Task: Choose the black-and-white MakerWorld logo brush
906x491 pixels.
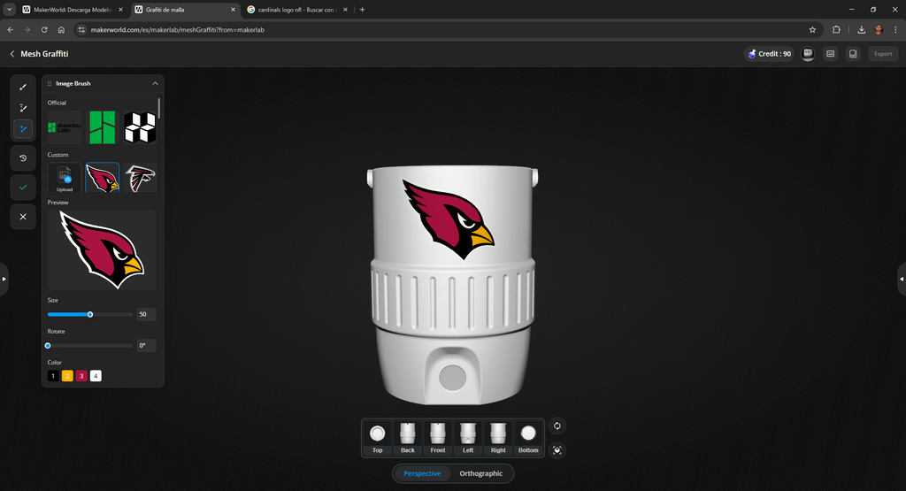Action: pos(140,127)
